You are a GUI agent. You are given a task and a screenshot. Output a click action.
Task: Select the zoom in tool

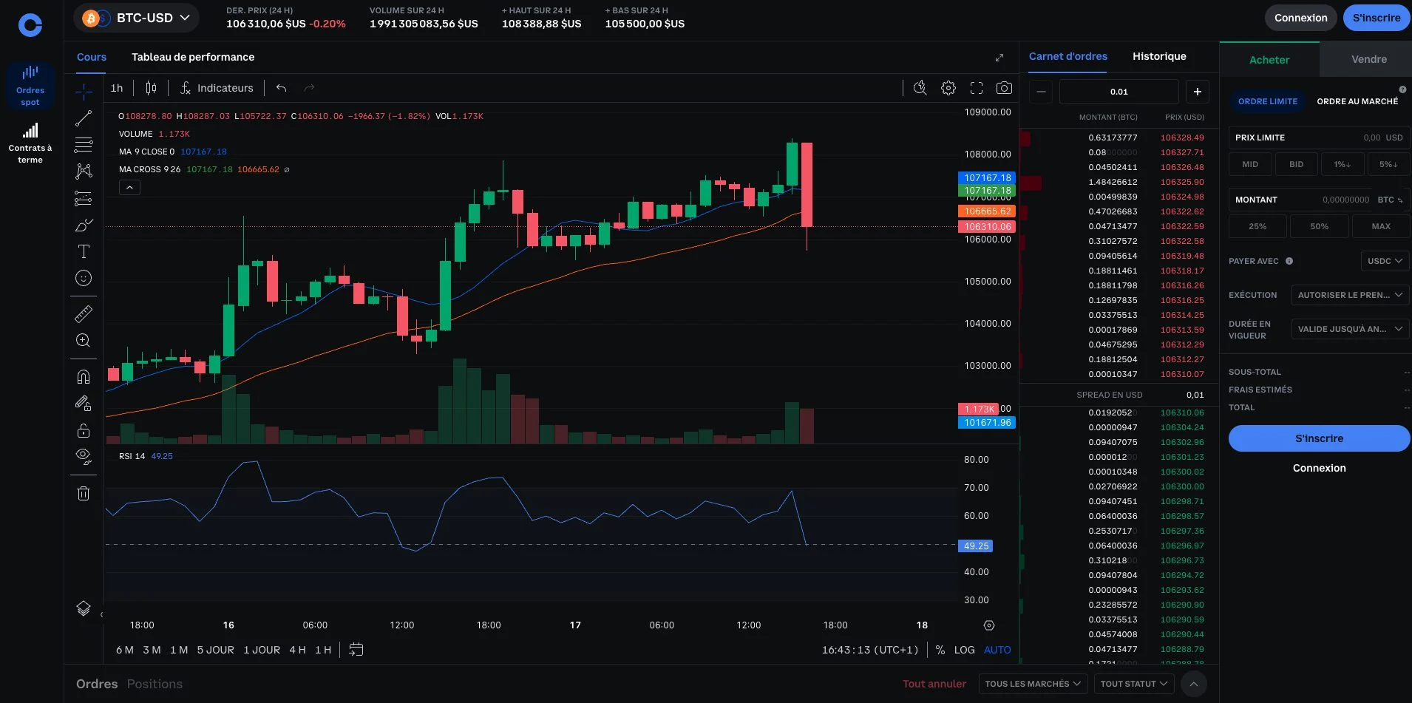point(84,341)
